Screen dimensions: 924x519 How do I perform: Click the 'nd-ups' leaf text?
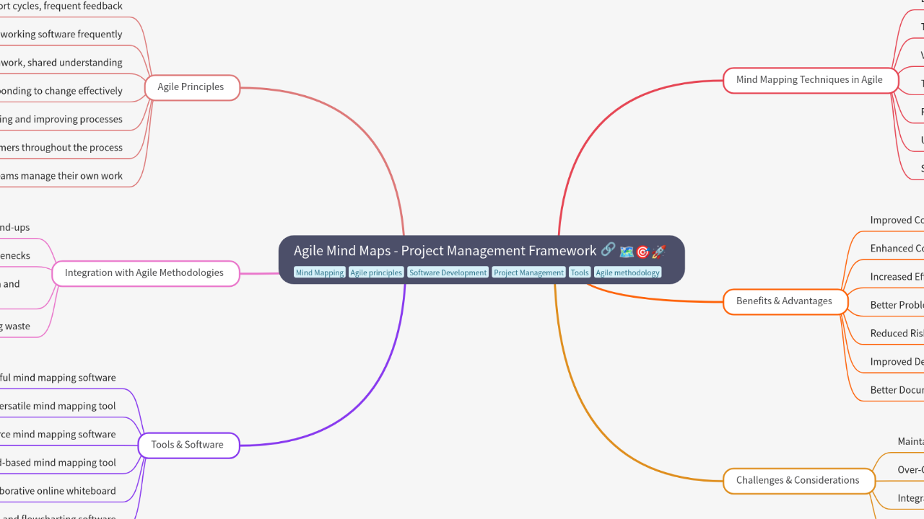click(15, 227)
